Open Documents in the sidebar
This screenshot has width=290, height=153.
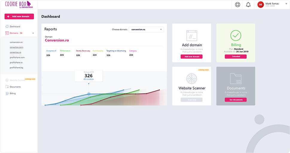point(15,87)
